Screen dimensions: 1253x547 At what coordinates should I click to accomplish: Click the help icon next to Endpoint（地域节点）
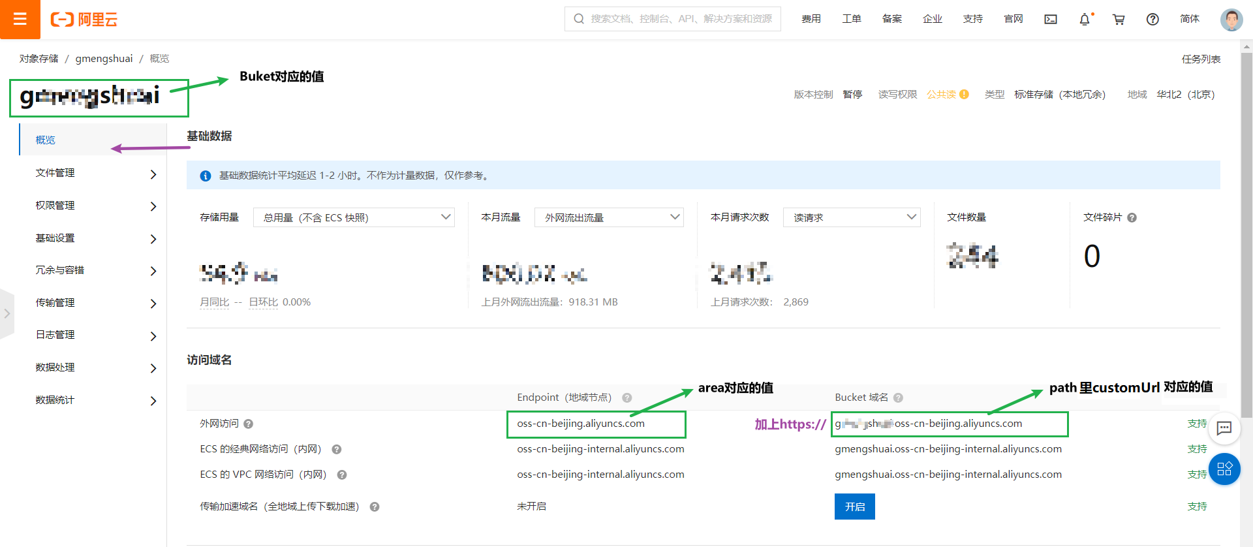[x=626, y=398]
